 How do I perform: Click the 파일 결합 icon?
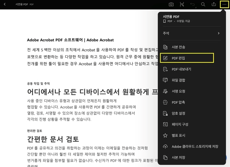165,80
